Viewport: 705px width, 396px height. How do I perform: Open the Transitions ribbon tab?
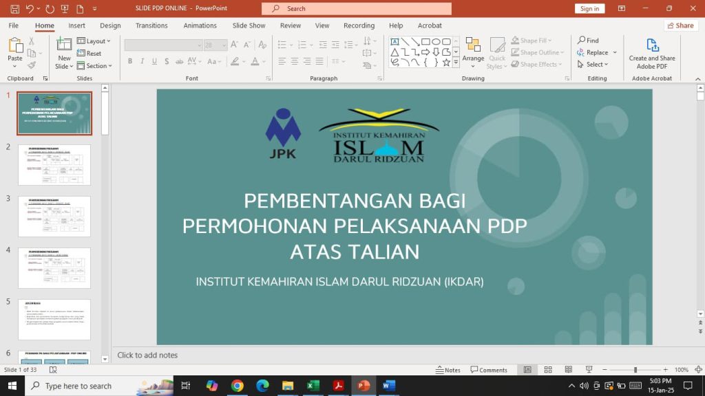[x=151, y=25]
